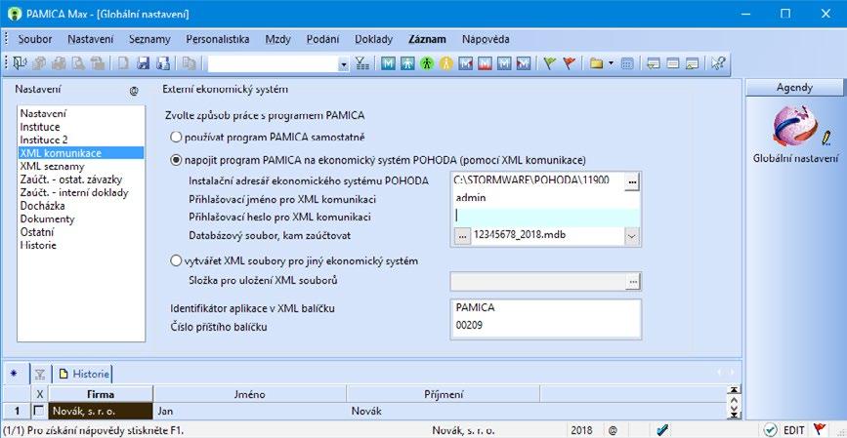This screenshot has height=438, width=847.
Task: Open the toolbar search combo box dropdown
Action: click(344, 64)
